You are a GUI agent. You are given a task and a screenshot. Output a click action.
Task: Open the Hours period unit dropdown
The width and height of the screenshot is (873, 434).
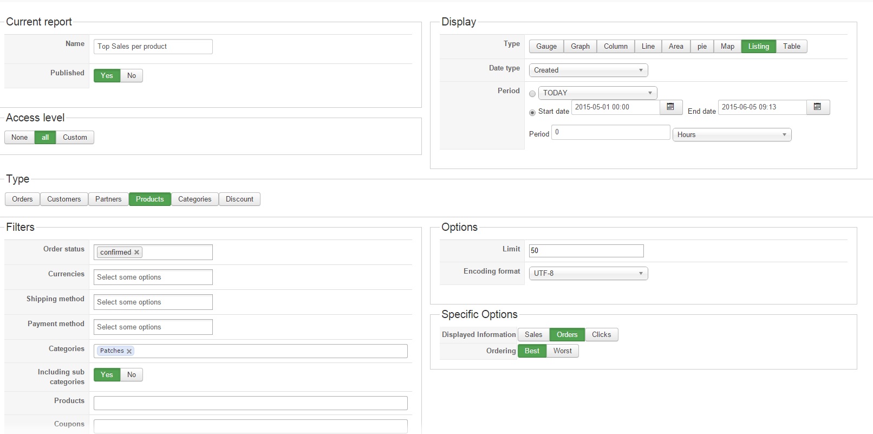732,135
